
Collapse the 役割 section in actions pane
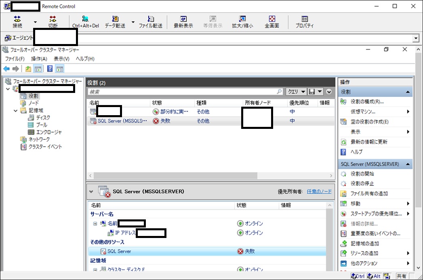point(408,92)
